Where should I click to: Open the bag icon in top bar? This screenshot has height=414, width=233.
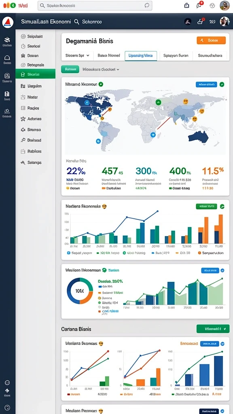coord(186,5)
